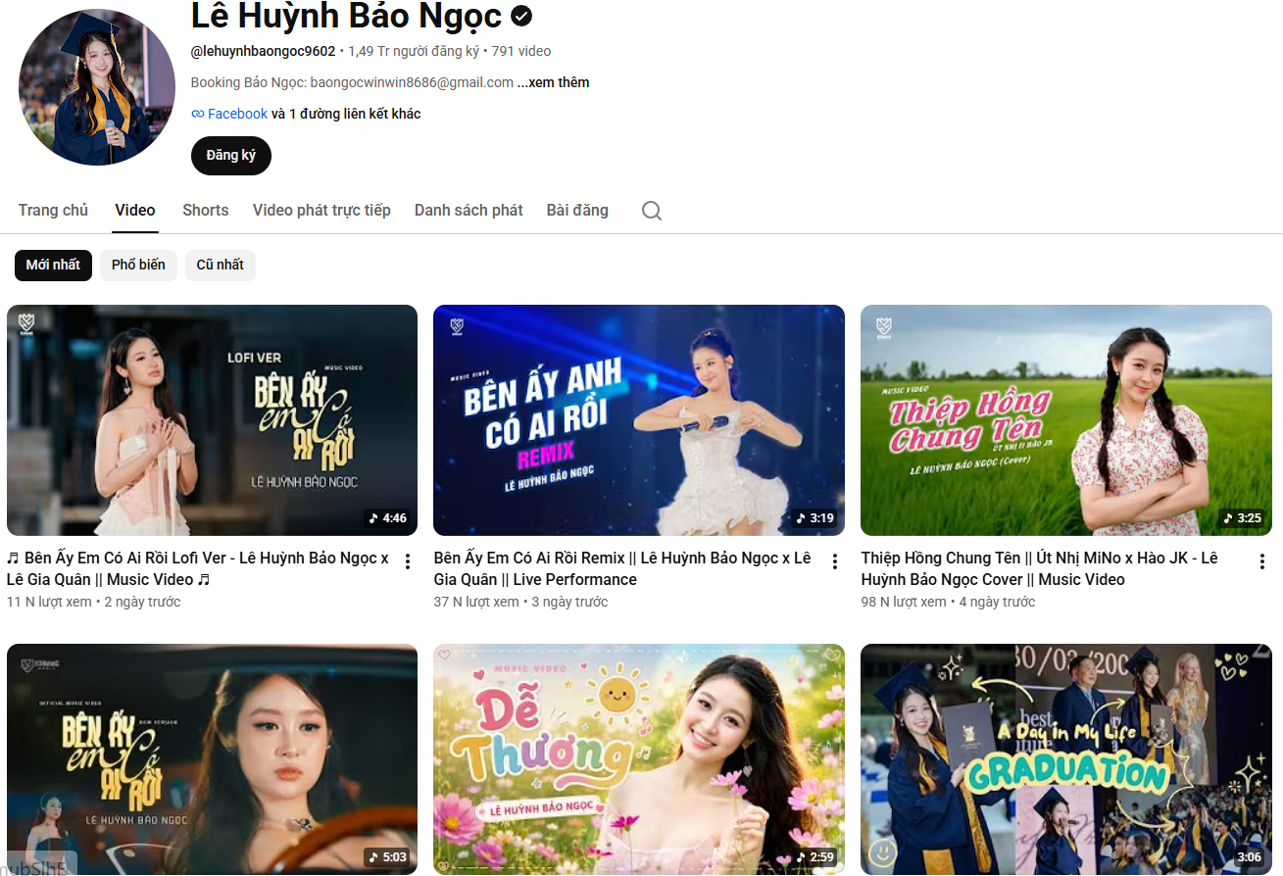This screenshot has width=1283, height=876.
Task: Sort videos by Phổ biến
Action: point(138,266)
